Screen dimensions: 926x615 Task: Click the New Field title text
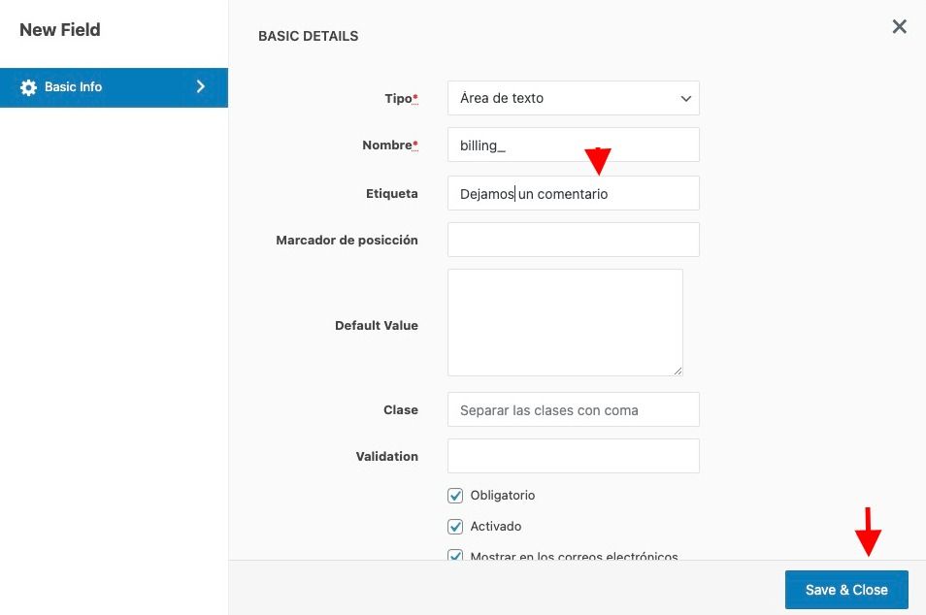(59, 29)
